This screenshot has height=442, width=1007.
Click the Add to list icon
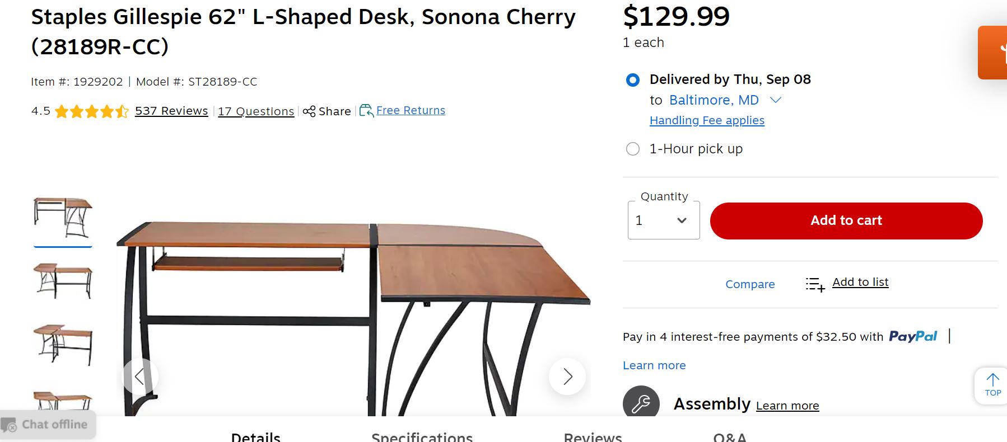(815, 284)
